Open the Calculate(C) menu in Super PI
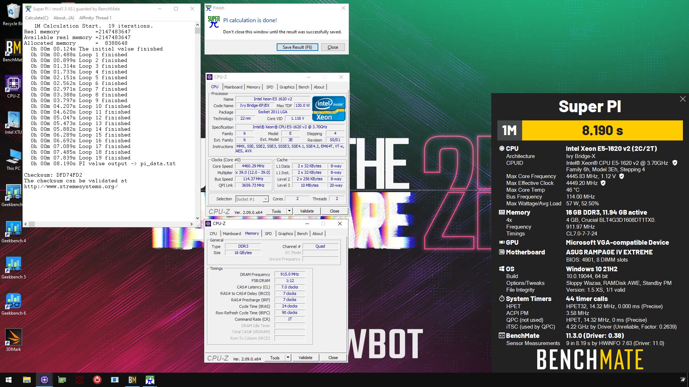689x387 pixels. [x=37, y=18]
